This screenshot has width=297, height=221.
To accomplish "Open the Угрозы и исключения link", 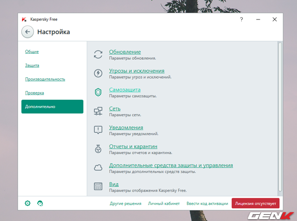I will 136,71.
